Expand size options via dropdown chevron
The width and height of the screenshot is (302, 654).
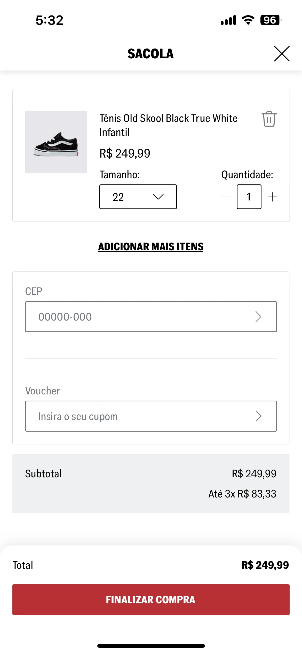pos(158,197)
